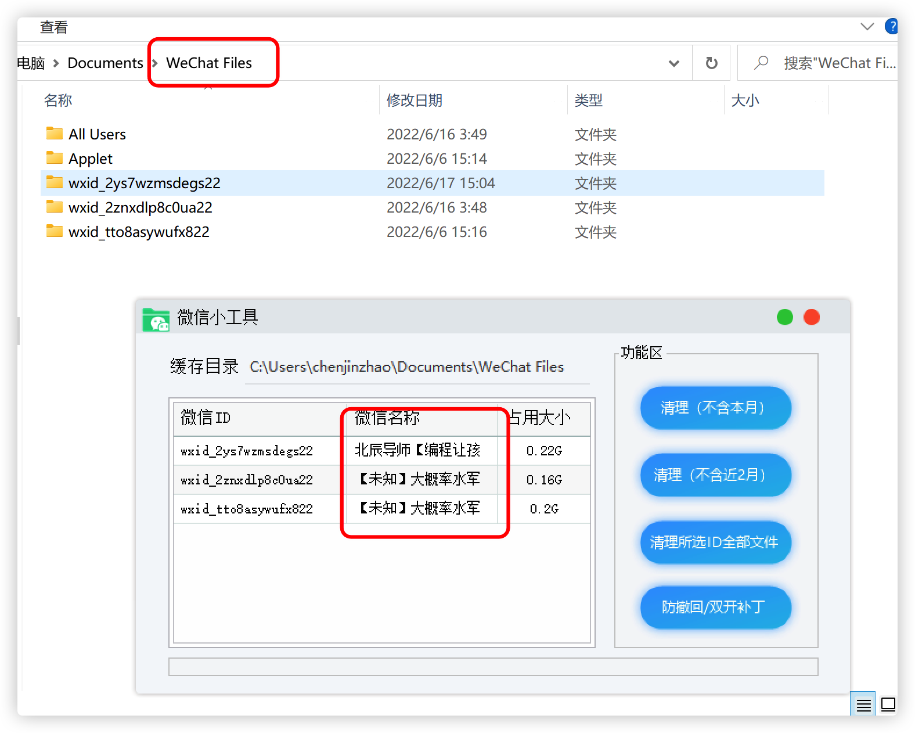
Task: Click the green circle window button
Action: tap(785, 317)
